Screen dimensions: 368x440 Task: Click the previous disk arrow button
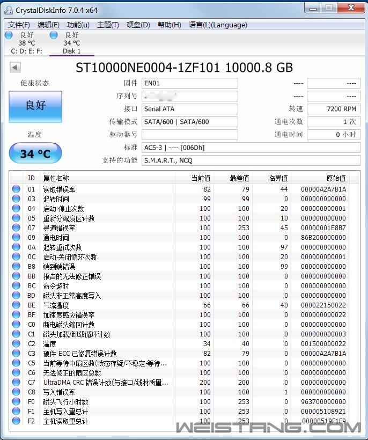[x=15, y=68]
